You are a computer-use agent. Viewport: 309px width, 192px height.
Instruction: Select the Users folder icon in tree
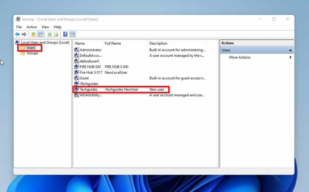[x=22, y=48]
